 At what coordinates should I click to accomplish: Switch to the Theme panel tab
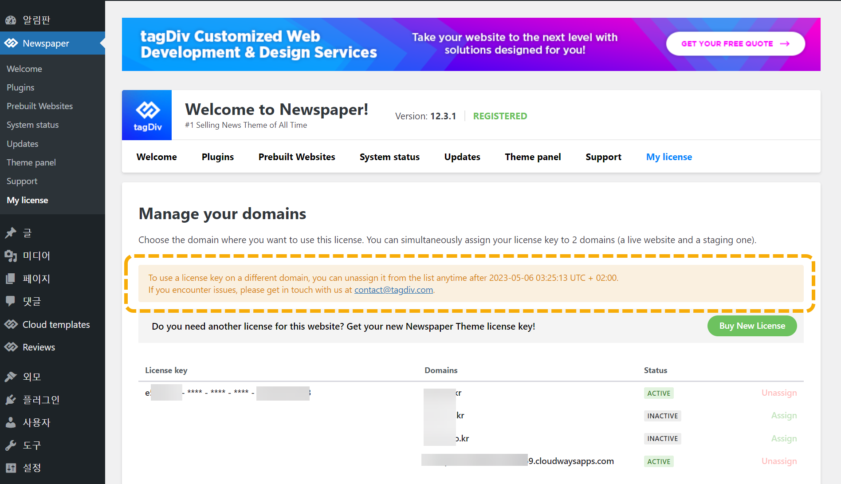(533, 157)
